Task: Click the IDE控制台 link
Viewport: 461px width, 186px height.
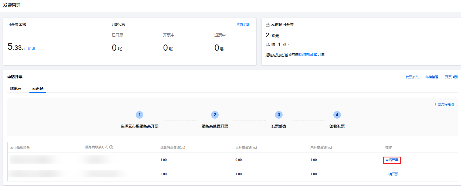Action: (x=306, y=54)
